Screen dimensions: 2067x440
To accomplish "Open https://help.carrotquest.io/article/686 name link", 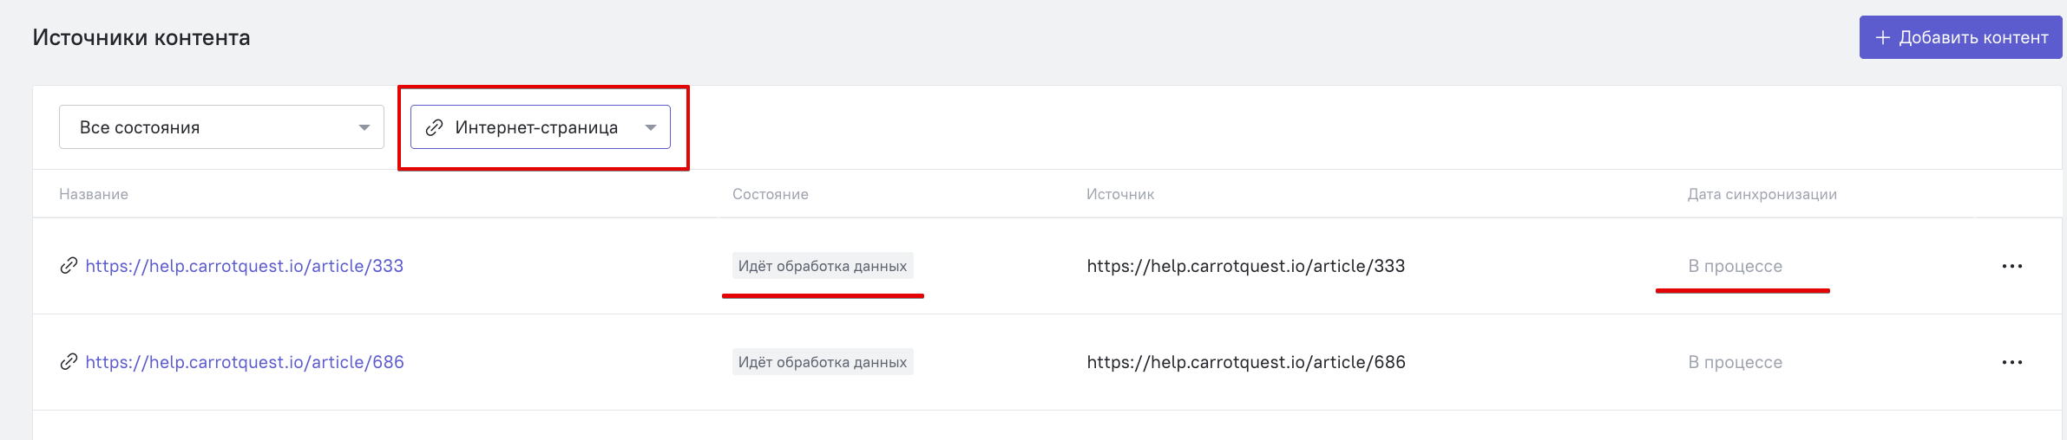I will coord(245,362).
